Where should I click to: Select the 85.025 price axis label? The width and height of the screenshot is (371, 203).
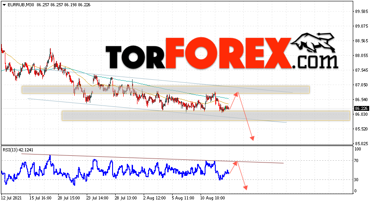[x=362, y=143]
